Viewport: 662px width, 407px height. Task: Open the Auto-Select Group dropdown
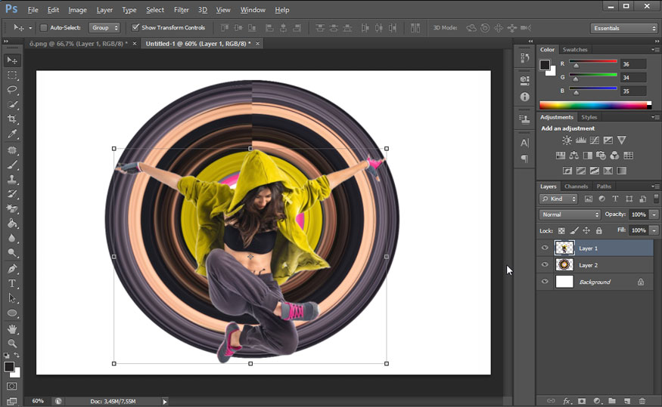[104, 28]
